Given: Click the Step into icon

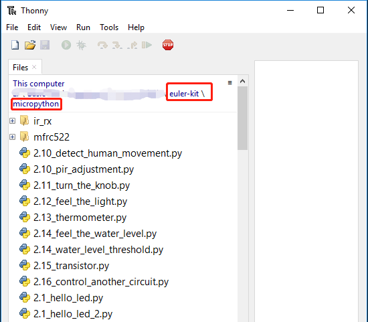Looking at the screenshot, I should click(117, 45).
